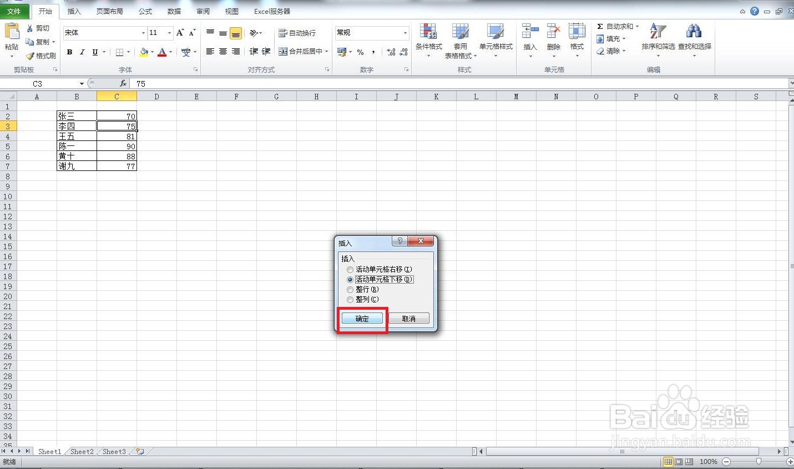Screen dimensions: 794x469
Task: Toggle Wrap Text button
Action: click(x=297, y=33)
